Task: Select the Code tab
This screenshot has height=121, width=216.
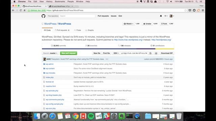Action: [47, 30]
